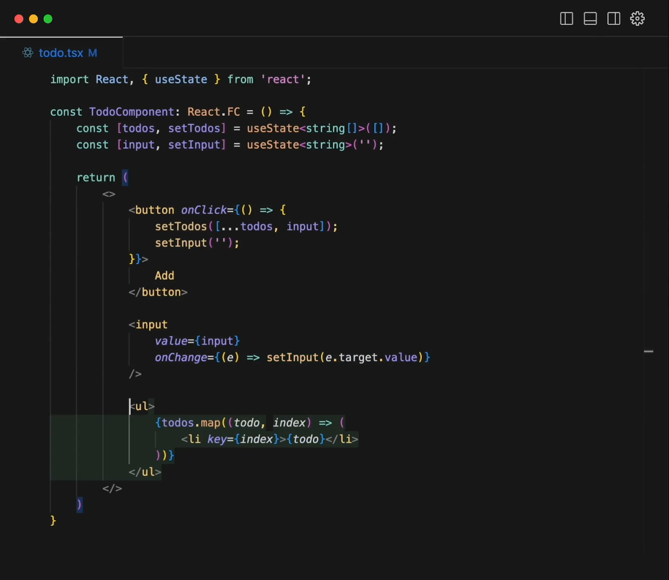Click the green zoom window button
Image resolution: width=669 pixels, height=580 pixels.
tap(49, 19)
